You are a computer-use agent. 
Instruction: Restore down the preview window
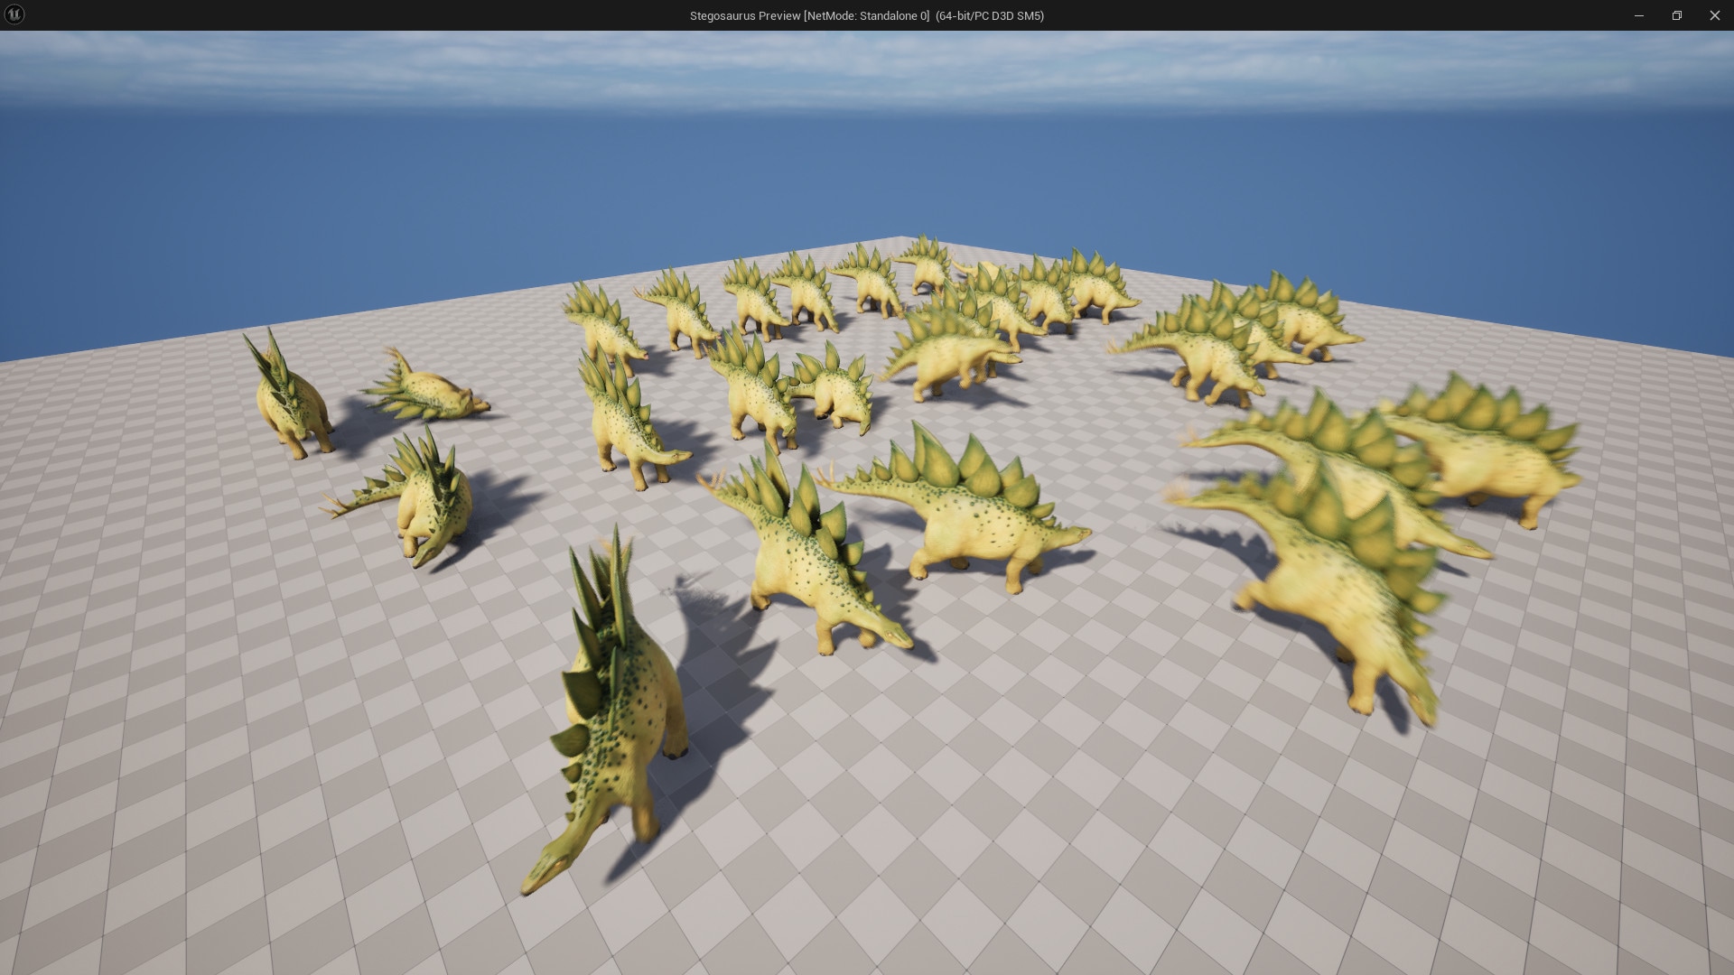[1676, 15]
